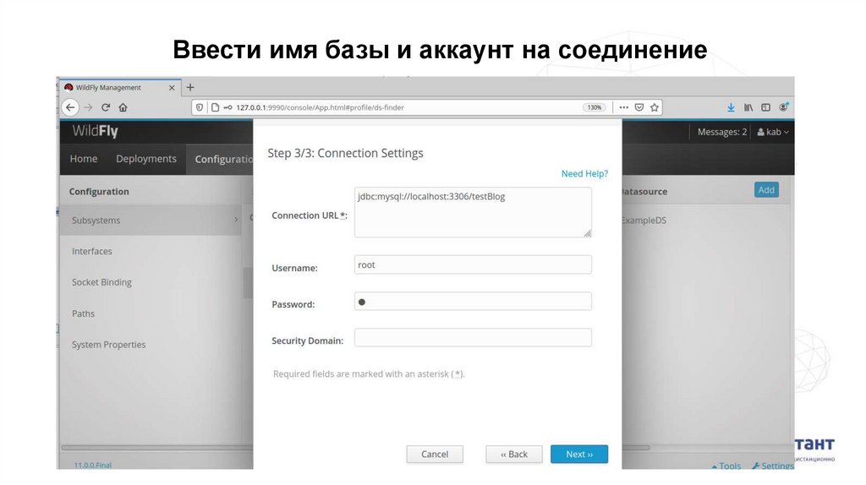Click the page info document icon
Image resolution: width=866 pixels, height=485 pixels.
(x=216, y=107)
